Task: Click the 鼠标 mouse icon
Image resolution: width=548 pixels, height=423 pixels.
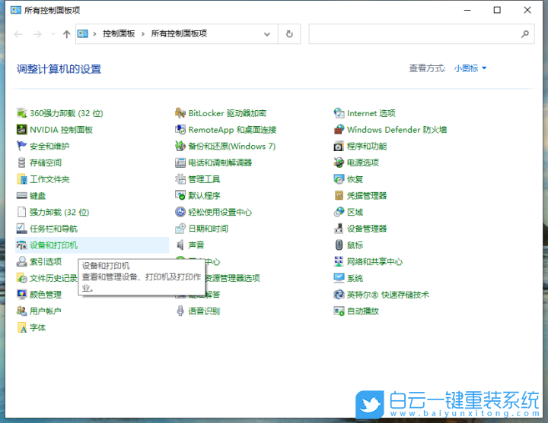Action: coord(339,245)
